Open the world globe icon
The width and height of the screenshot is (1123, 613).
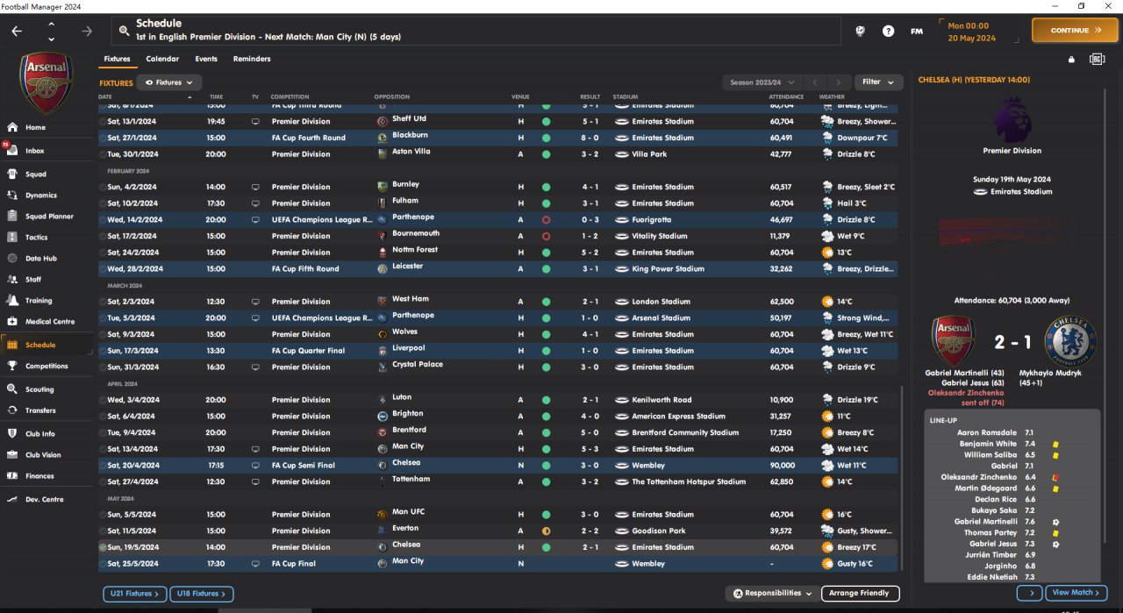861,31
